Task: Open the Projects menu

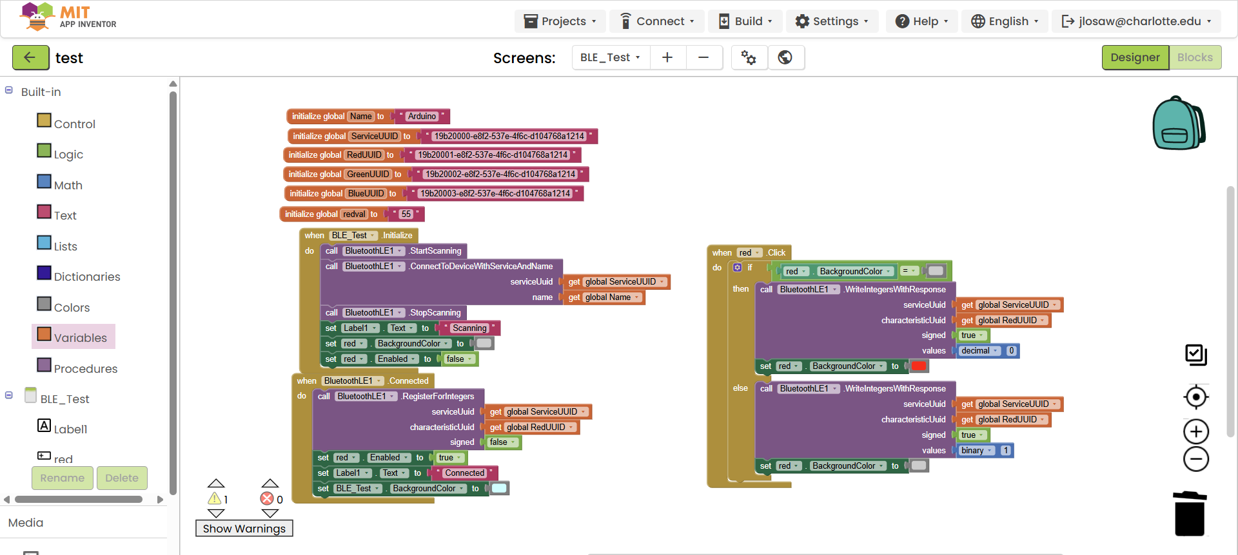Action: point(560,21)
